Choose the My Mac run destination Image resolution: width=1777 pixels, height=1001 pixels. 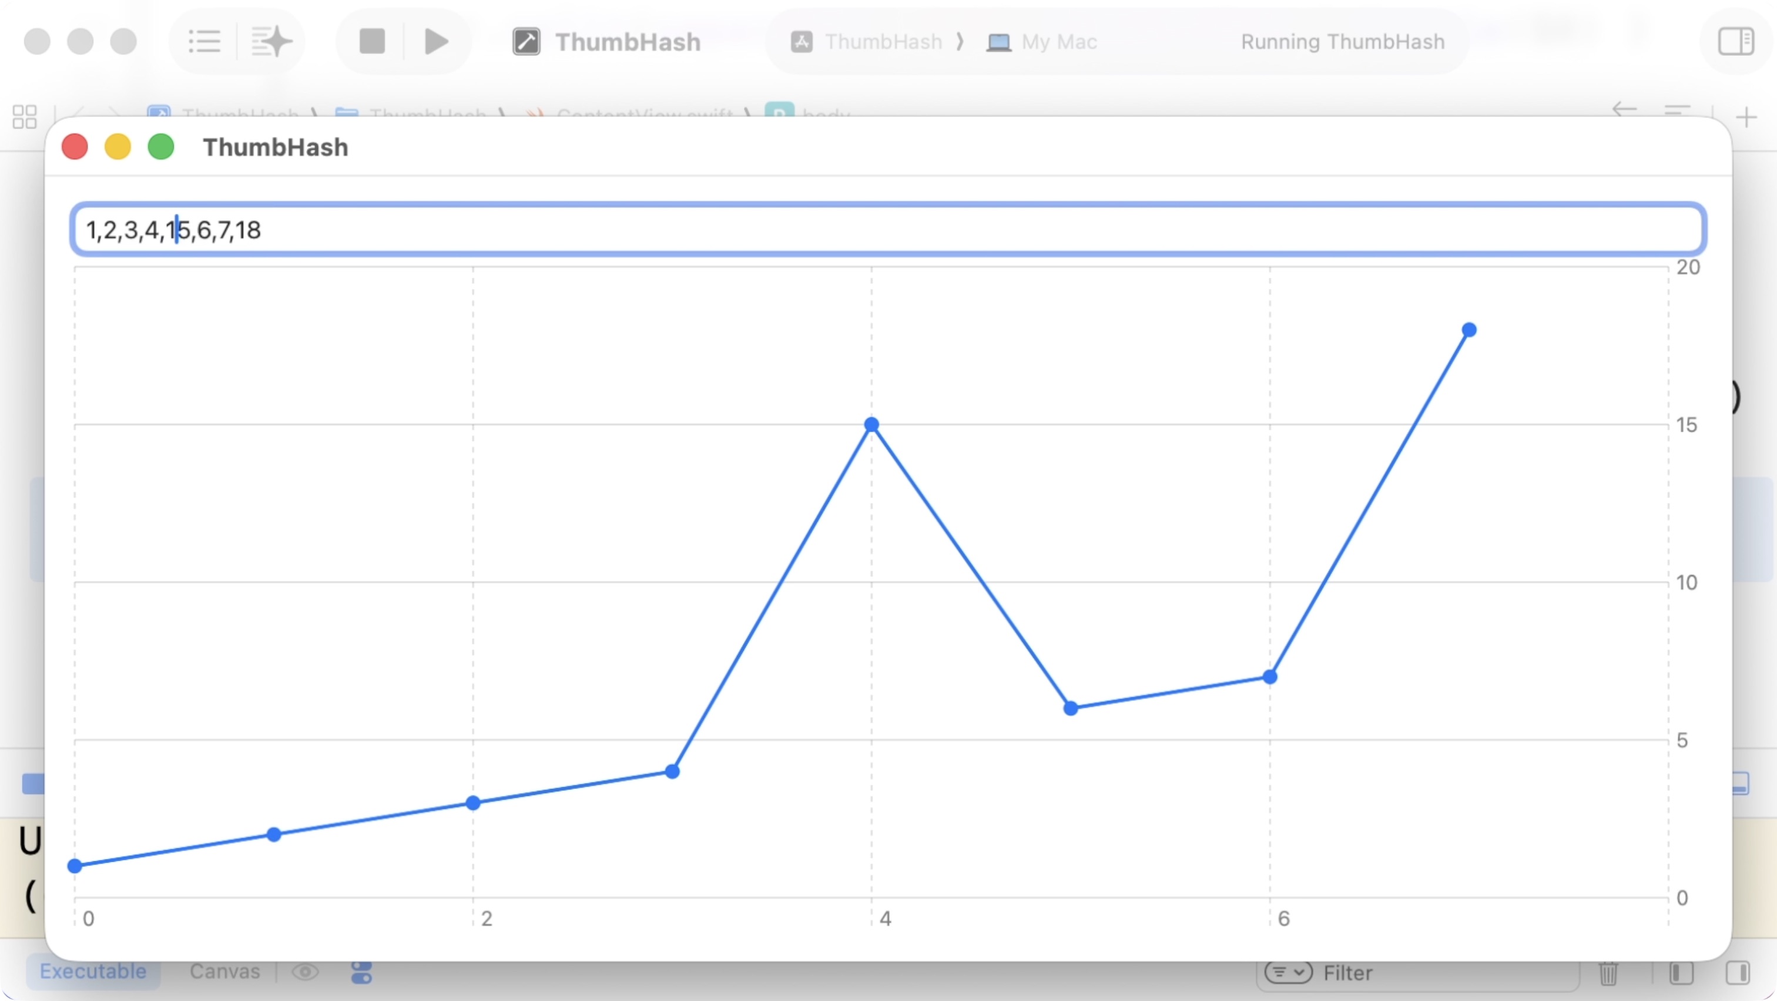1043,41
